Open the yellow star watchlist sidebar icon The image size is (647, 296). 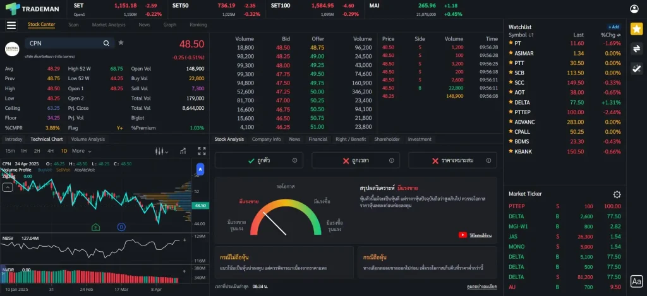tap(637, 29)
